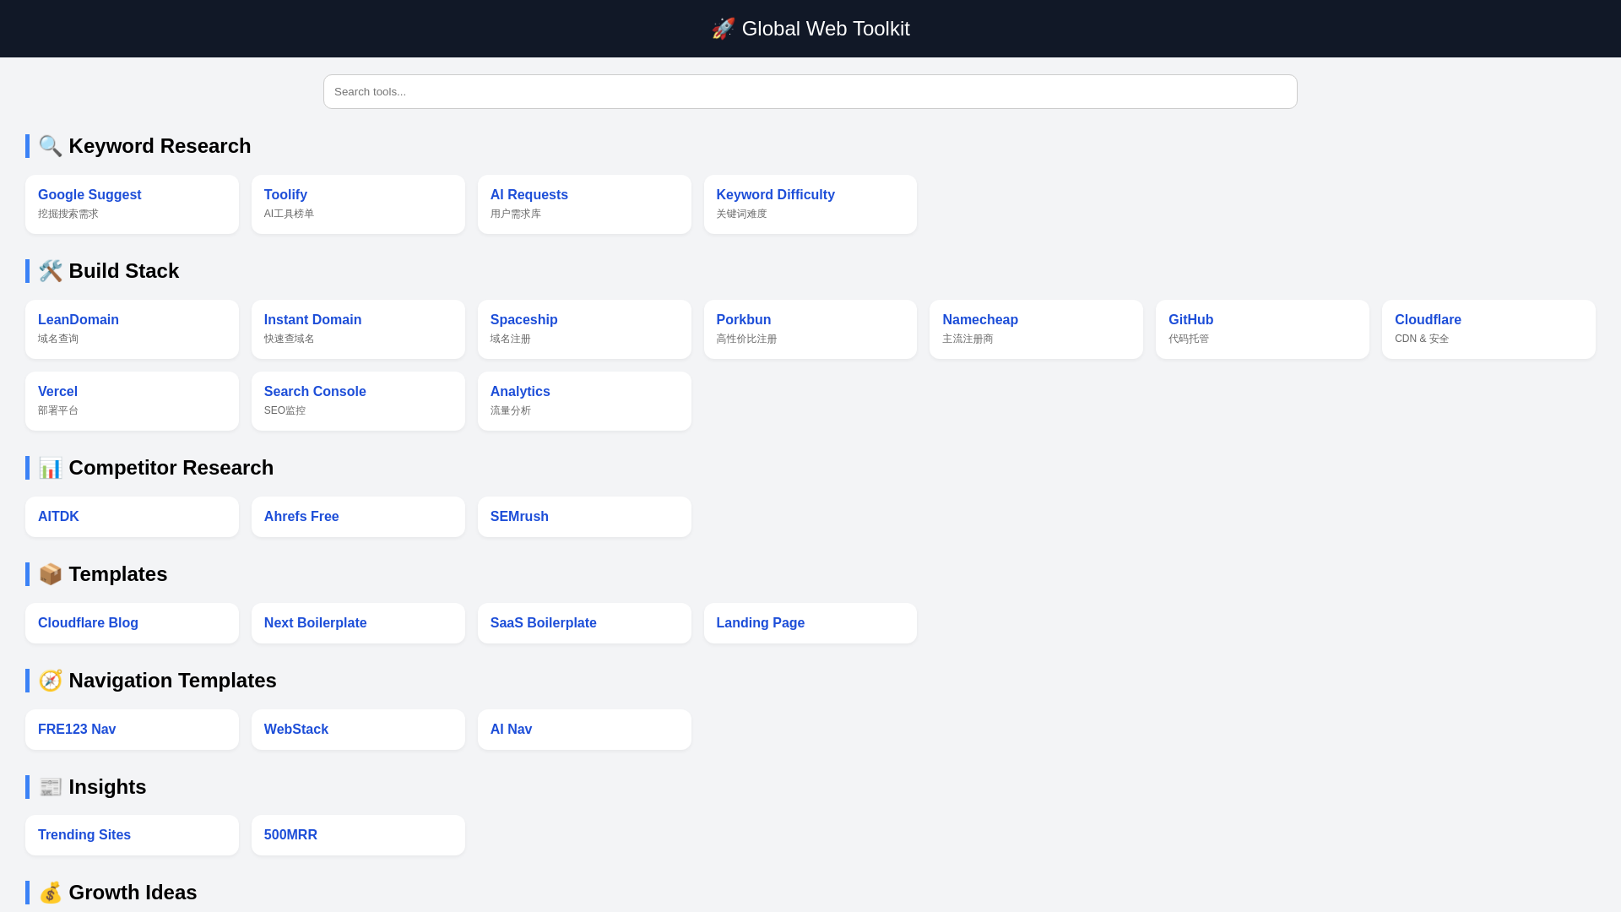1621x912 pixels.
Task: Open the Cloudflare CDN card
Action: pos(1488,329)
